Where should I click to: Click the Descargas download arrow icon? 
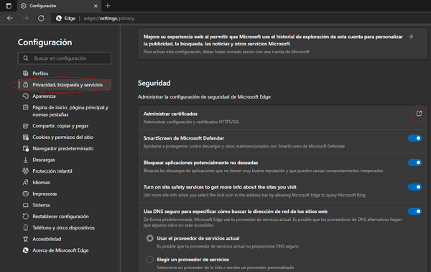tap(26, 160)
